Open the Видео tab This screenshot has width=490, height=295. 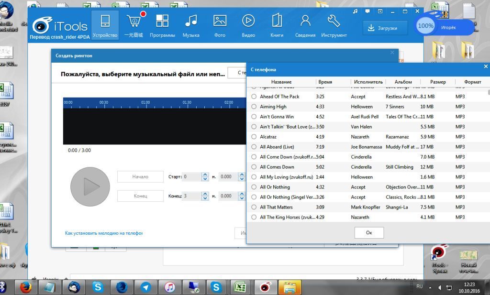click(248, 25)
